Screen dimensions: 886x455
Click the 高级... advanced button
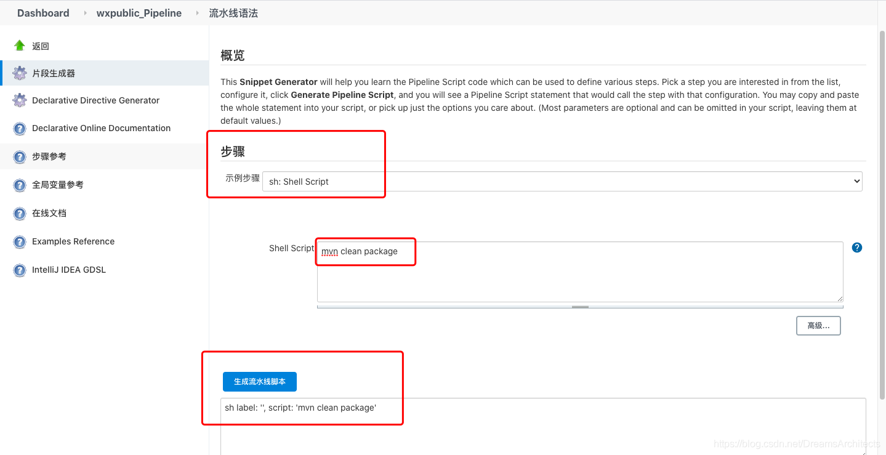pyautogui.click(x=818, y=326)
